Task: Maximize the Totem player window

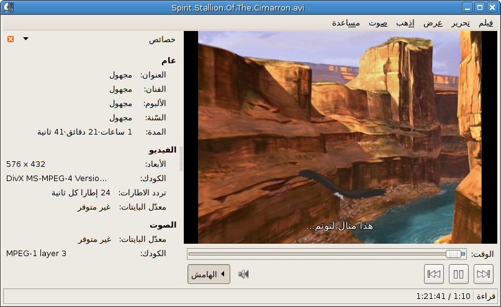Action: (x=479, y=7)
